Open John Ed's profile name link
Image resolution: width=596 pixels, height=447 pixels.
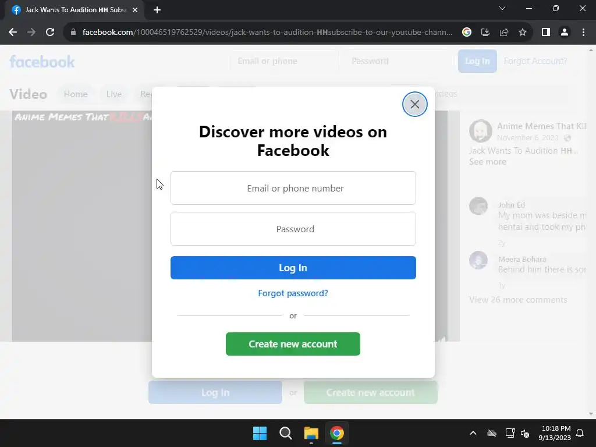point(511,205)
